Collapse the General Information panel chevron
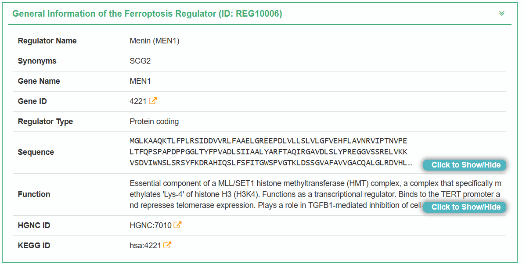The width and height of the screenshot is (526, 264). point(502,14)
